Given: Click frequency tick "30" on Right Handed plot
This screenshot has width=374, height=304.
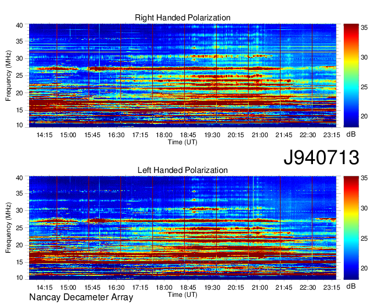Looking at the screenshot, I should pos(19,58).
